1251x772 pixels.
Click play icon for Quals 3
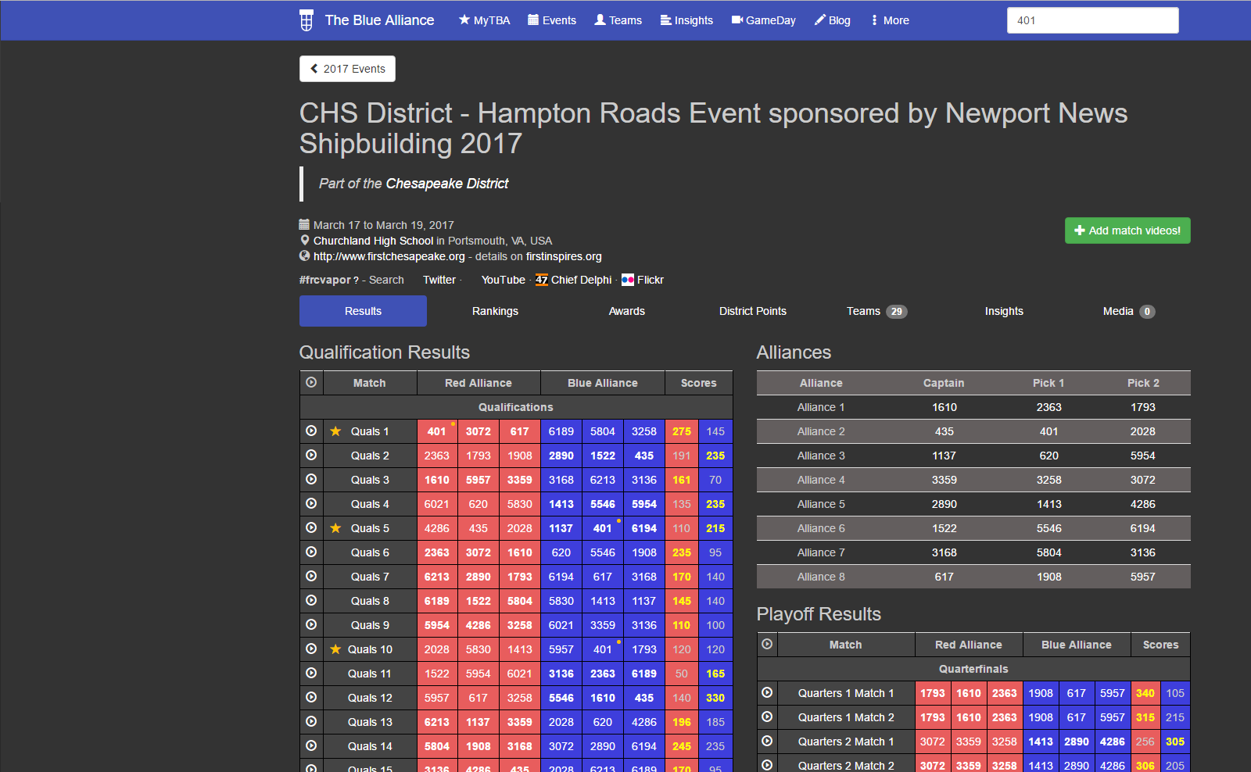click(x=311, y=479)
